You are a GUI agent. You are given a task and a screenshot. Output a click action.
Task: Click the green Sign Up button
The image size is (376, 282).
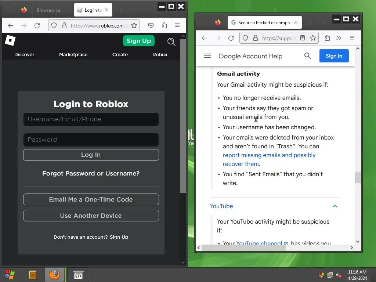[x=138, y=41]
